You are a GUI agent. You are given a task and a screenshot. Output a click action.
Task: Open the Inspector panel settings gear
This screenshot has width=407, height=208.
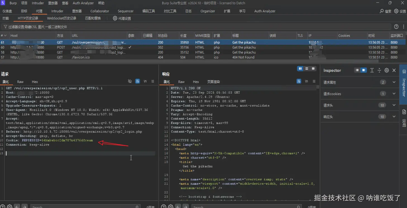pyautogui.click(x=387, y=70)
